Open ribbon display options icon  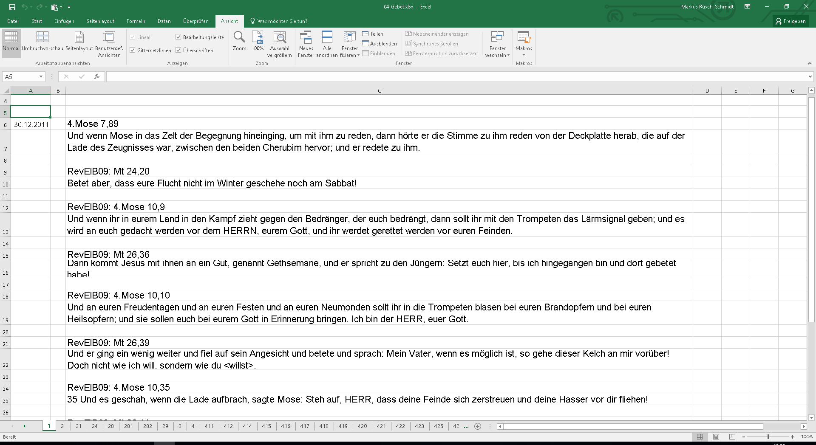pos(748,7)
